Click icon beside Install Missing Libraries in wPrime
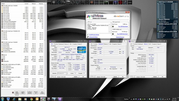This screenshot has height=101, width=179. click(x=88, y=35)
